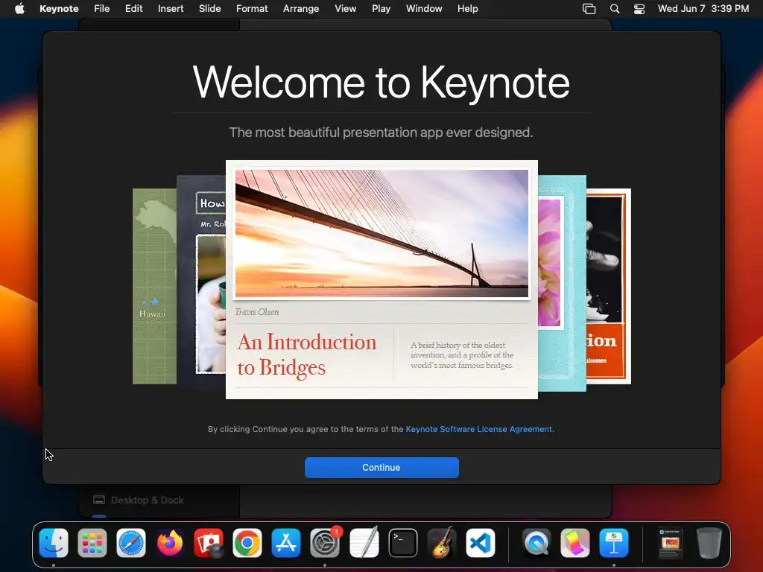Open Finder from the Dock

coord(54,543)
